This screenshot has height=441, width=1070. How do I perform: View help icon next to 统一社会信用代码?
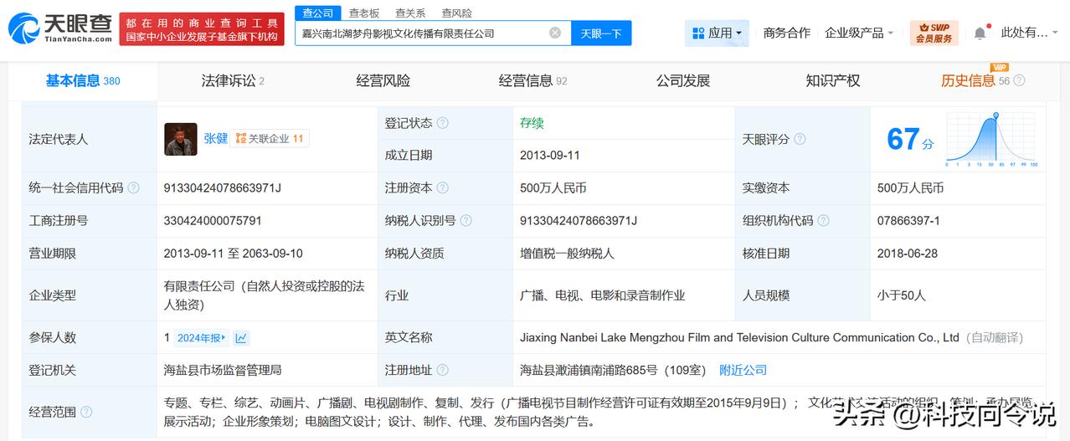click(x=133, y=188)
